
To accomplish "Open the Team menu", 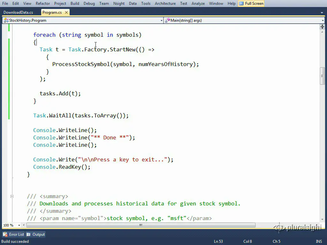I will [x=104, y=4].
